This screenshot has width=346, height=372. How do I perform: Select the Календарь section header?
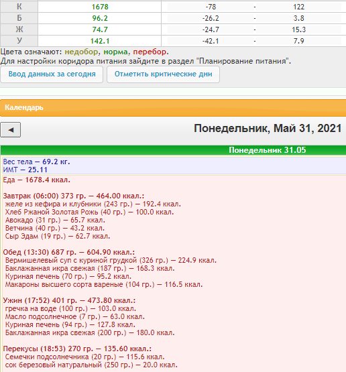point(173,108)
